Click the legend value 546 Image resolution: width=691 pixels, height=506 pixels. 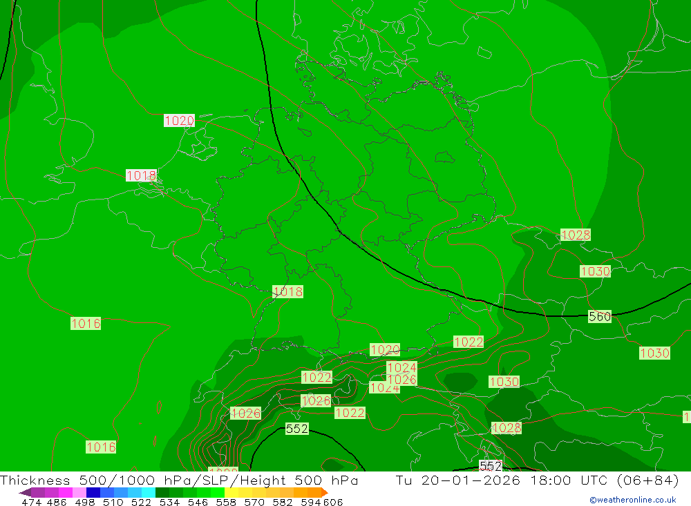click(198, 502)
